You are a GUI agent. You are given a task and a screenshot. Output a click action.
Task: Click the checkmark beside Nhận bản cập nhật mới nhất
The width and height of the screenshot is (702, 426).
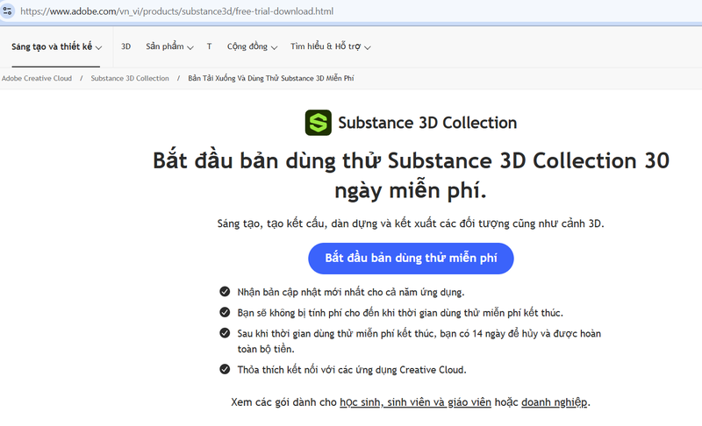(225, 291)
